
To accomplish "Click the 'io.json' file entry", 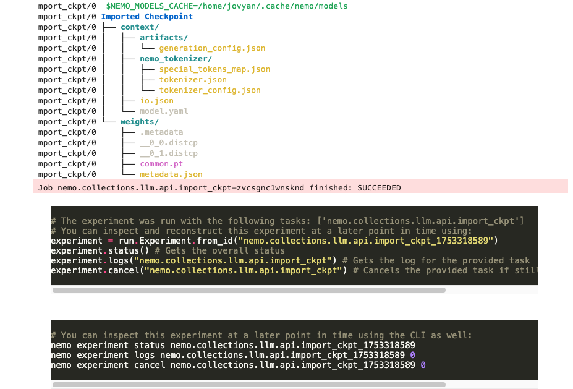I will (157, 101).
